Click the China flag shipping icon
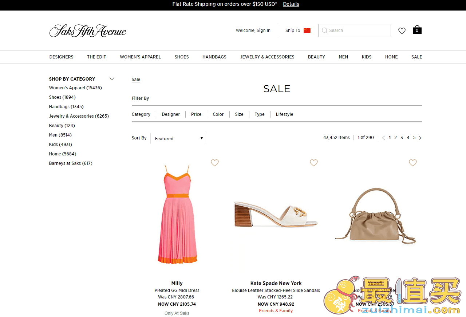 pyautogui.click(x=307, y=31)
